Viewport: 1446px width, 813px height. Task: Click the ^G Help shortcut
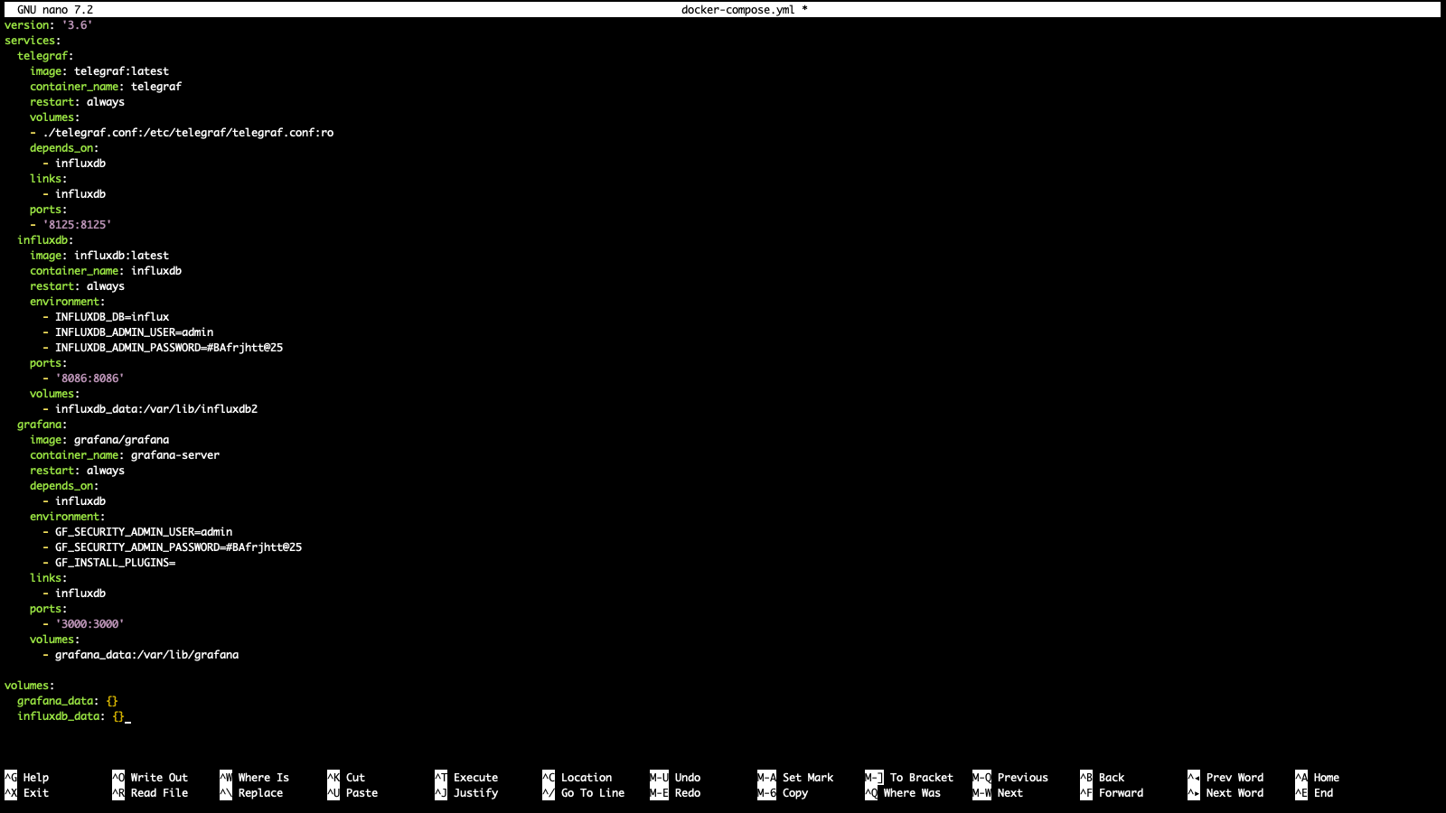pos(27,778)
